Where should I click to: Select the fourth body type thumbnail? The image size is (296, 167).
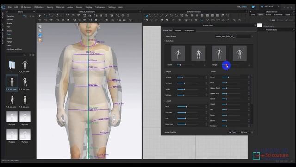click(x=240, y=53)
